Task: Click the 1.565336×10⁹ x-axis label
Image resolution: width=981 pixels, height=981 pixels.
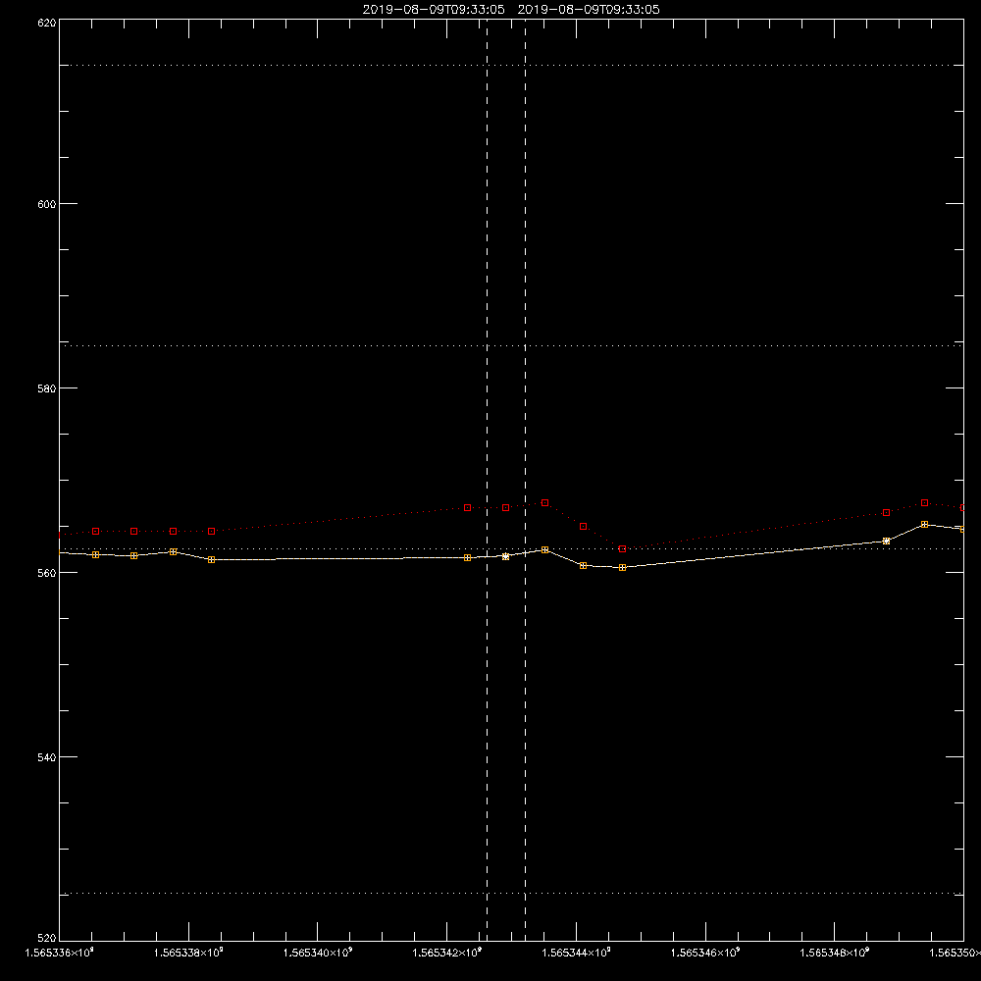Action: click(60, 953)
